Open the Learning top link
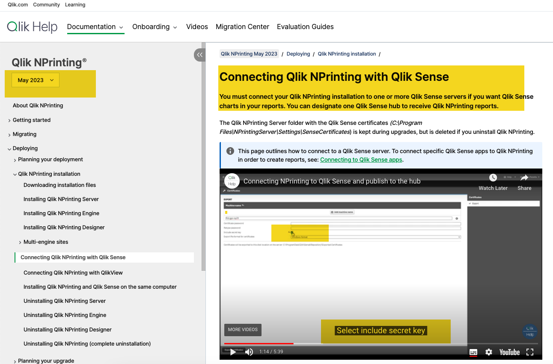 [x=75, y=5]
